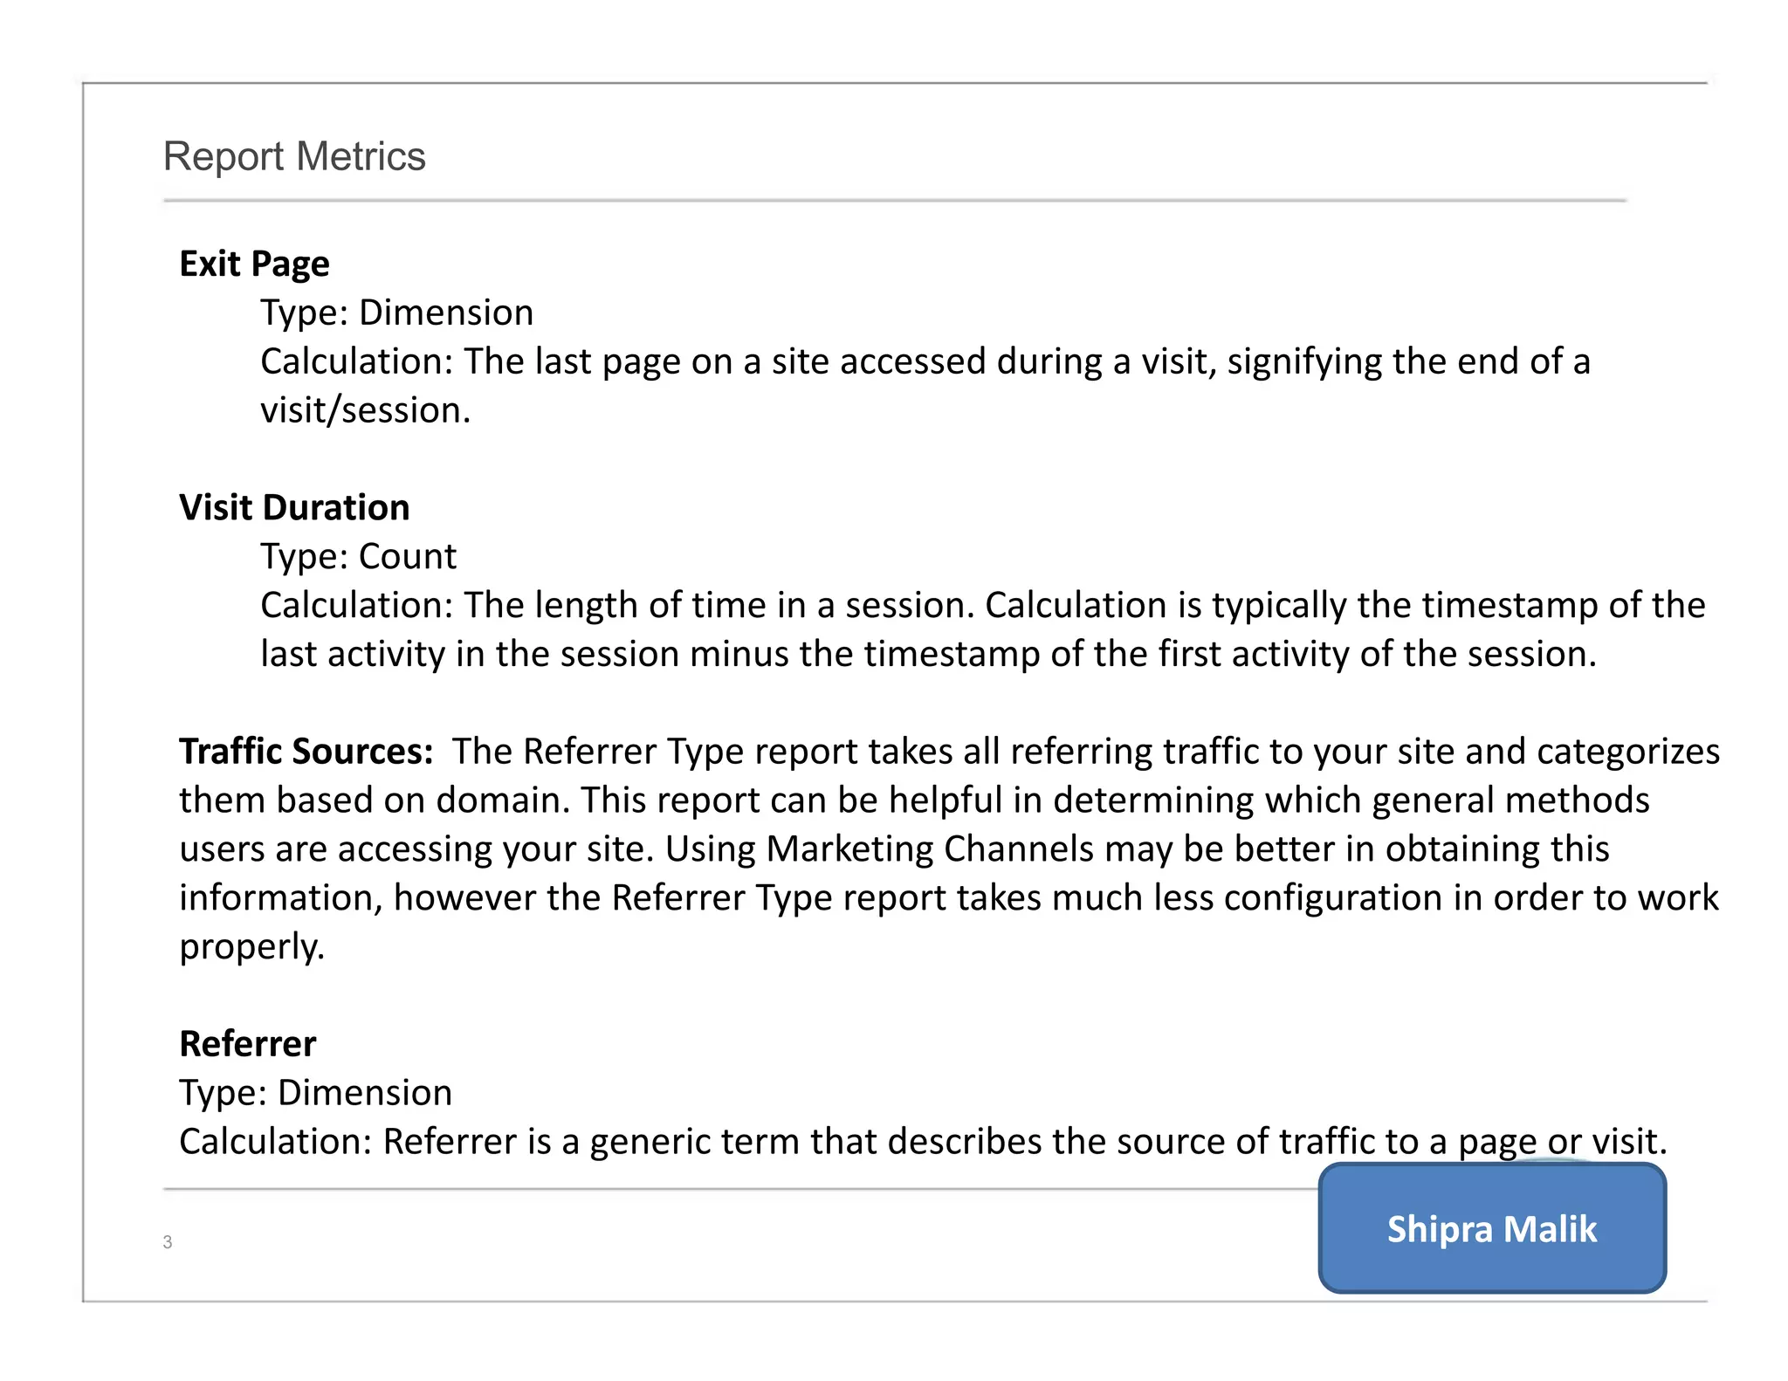Click 'Type: Dimension' under Referrer

[x=315, y=1092]
